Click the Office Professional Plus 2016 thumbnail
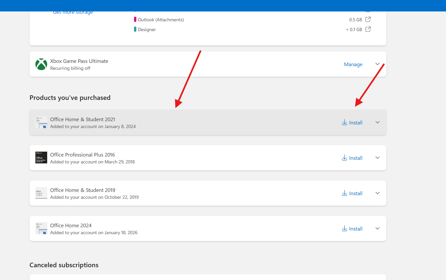Image resolution: width=446 pixels, height=280 pixels. click(x=41, y=158)
